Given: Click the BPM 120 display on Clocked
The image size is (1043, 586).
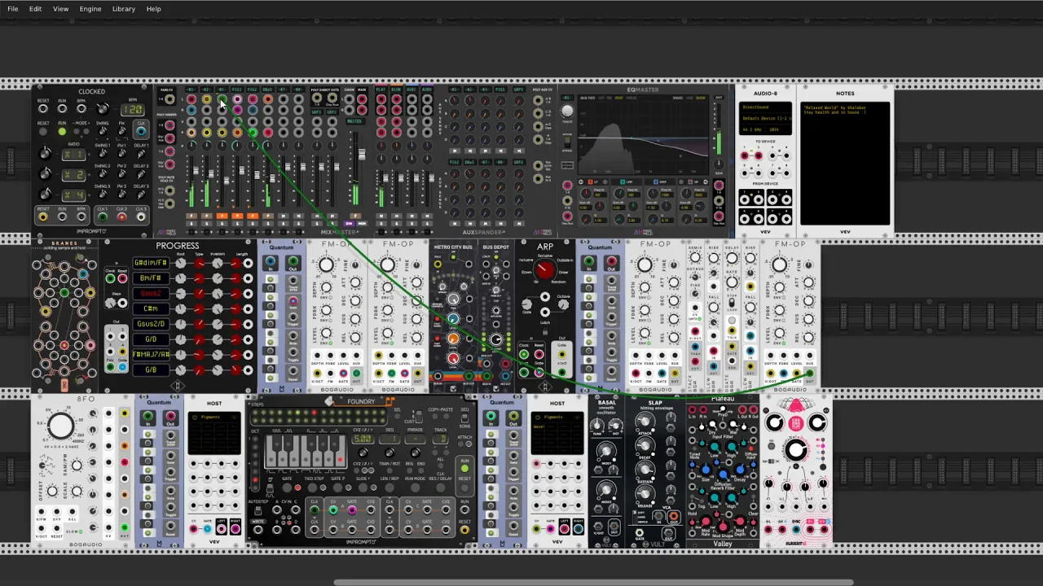Looking at the screenshot, I should pyautogui.click(x=133, y=110).
